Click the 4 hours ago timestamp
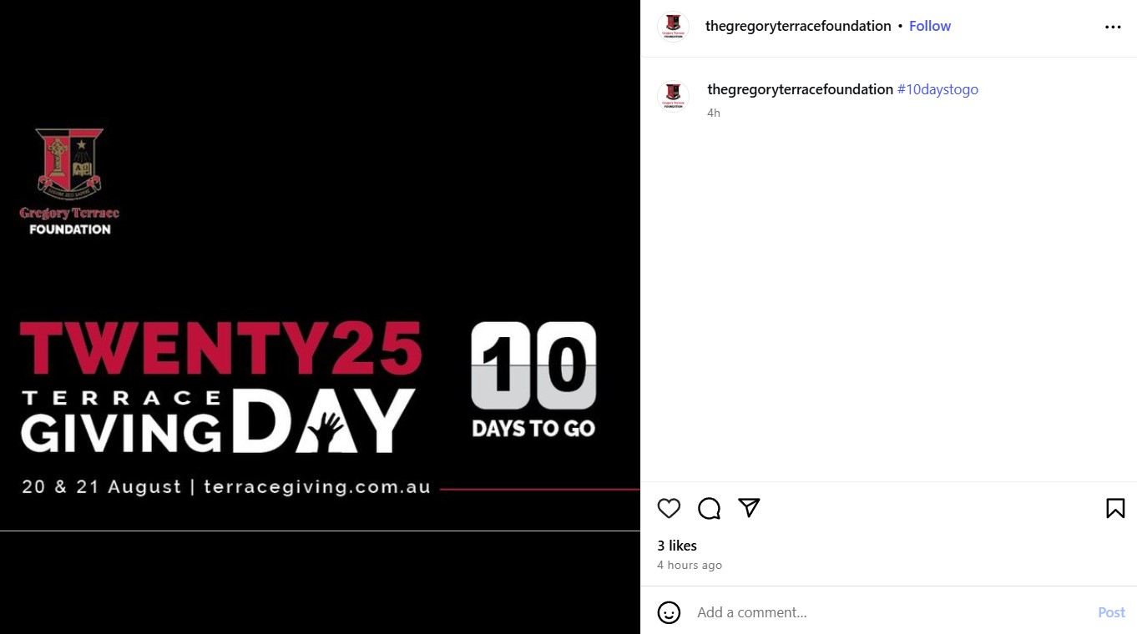 point(690,565)
